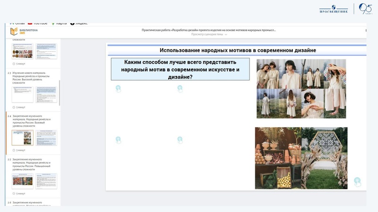Open the YouTube bookmark
The image size is (378, 212).
[x=37, y=23]
